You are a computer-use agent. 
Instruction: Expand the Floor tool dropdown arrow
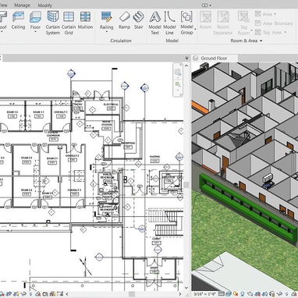point(35,32)
